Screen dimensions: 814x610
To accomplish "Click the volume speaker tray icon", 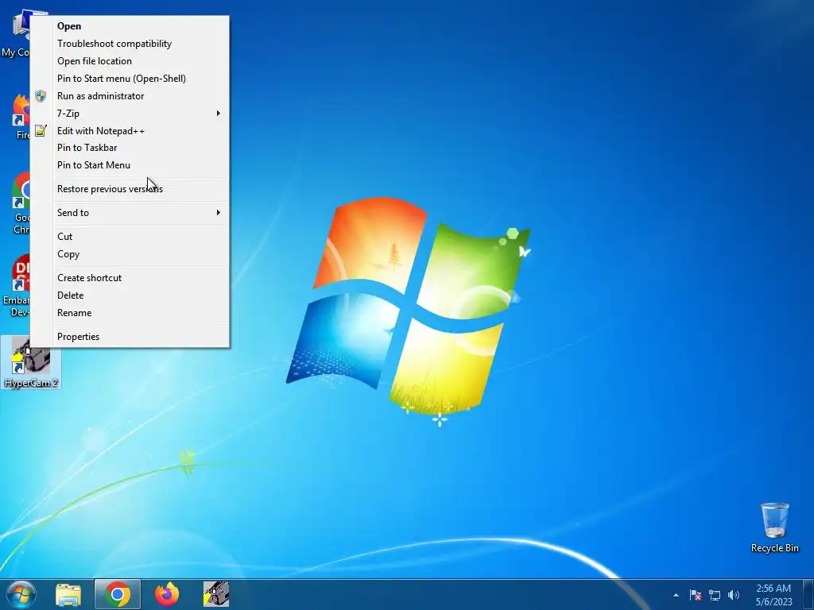I will point(734,595).
